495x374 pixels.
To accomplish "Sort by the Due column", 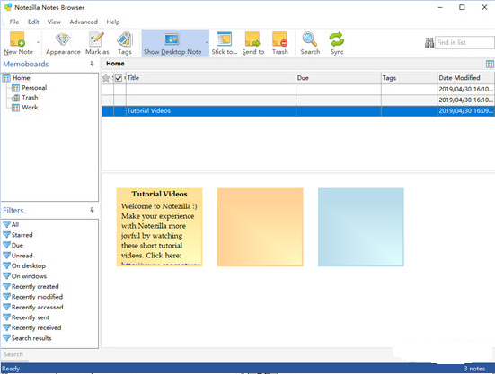I will pos(339,78).
